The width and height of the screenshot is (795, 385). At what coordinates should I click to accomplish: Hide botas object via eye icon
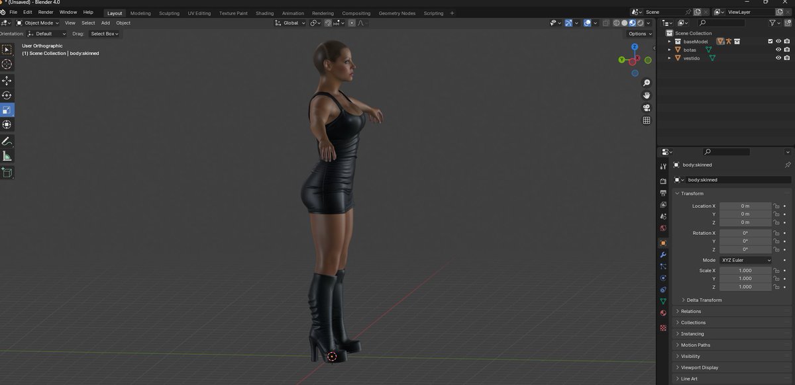click(x=778, y=50)
